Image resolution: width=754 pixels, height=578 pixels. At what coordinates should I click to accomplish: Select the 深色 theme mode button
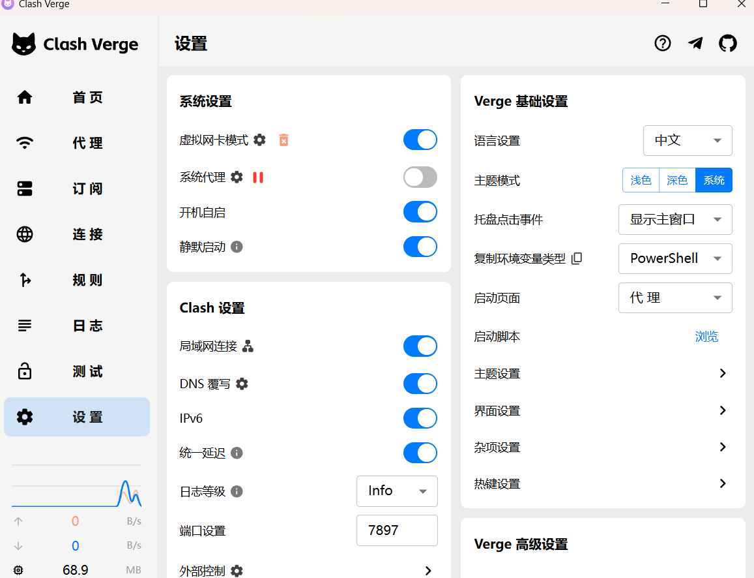pyautogui.click(x=677, y=180)
